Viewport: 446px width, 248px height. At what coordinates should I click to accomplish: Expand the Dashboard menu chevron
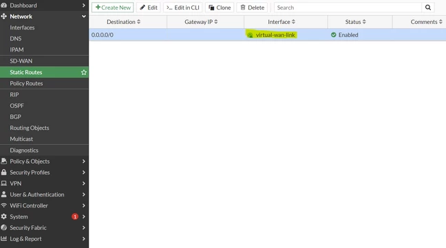84,5
